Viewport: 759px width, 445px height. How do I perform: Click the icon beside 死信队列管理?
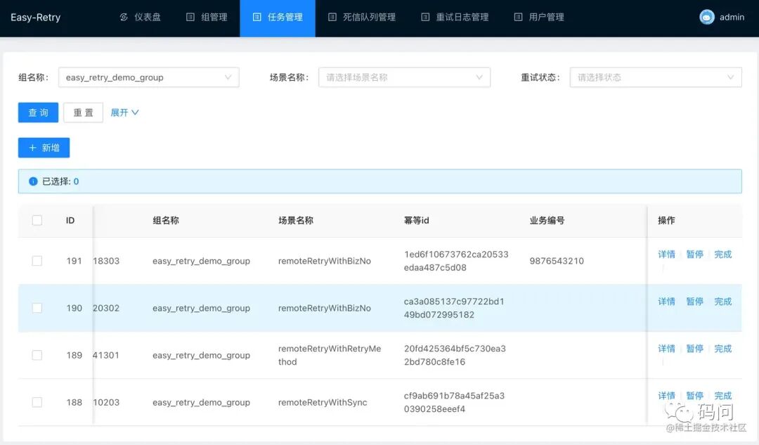pyautogui.click(x=332, y=17)
